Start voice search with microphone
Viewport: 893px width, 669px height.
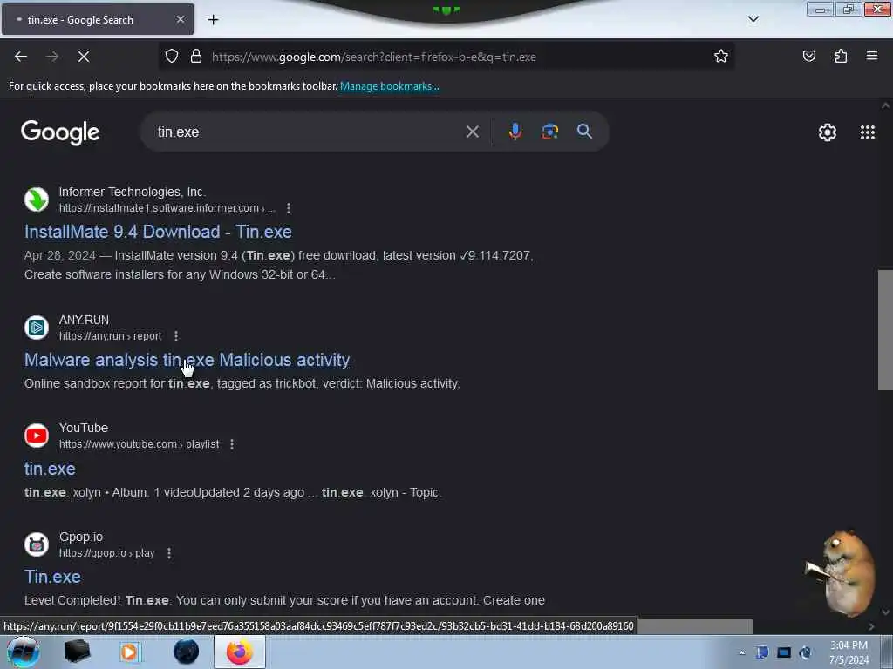click(x=515, y=132)
